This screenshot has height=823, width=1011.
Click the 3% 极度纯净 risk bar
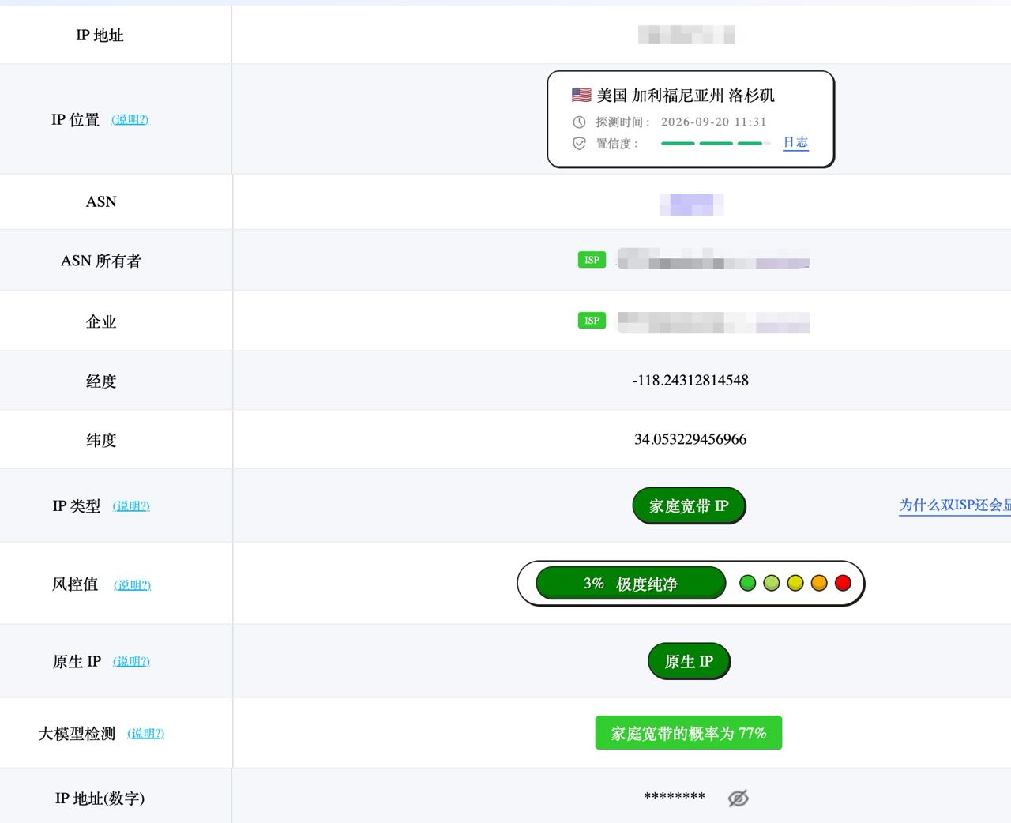pos(630,584)
